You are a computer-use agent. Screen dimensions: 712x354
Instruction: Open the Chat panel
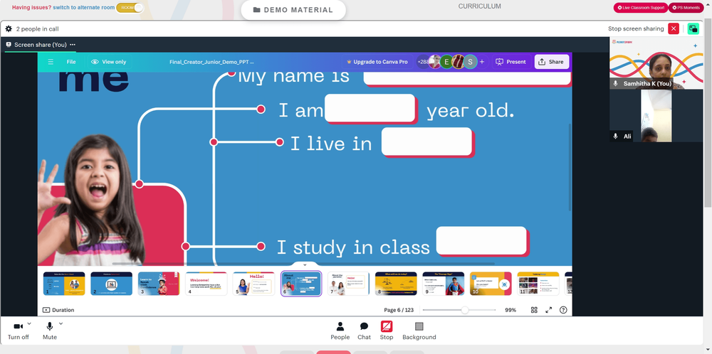[364, 331]
